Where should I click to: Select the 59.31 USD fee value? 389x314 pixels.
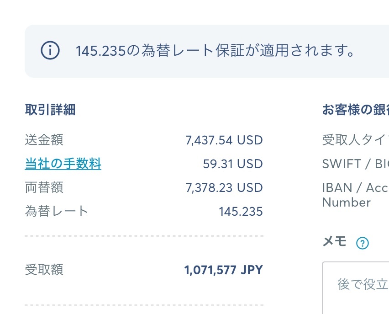click(233, 164)
